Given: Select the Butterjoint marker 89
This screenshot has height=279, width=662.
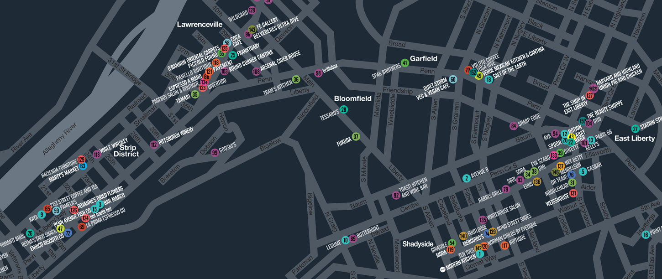Looking at the screenshot, I should [352, 238].
